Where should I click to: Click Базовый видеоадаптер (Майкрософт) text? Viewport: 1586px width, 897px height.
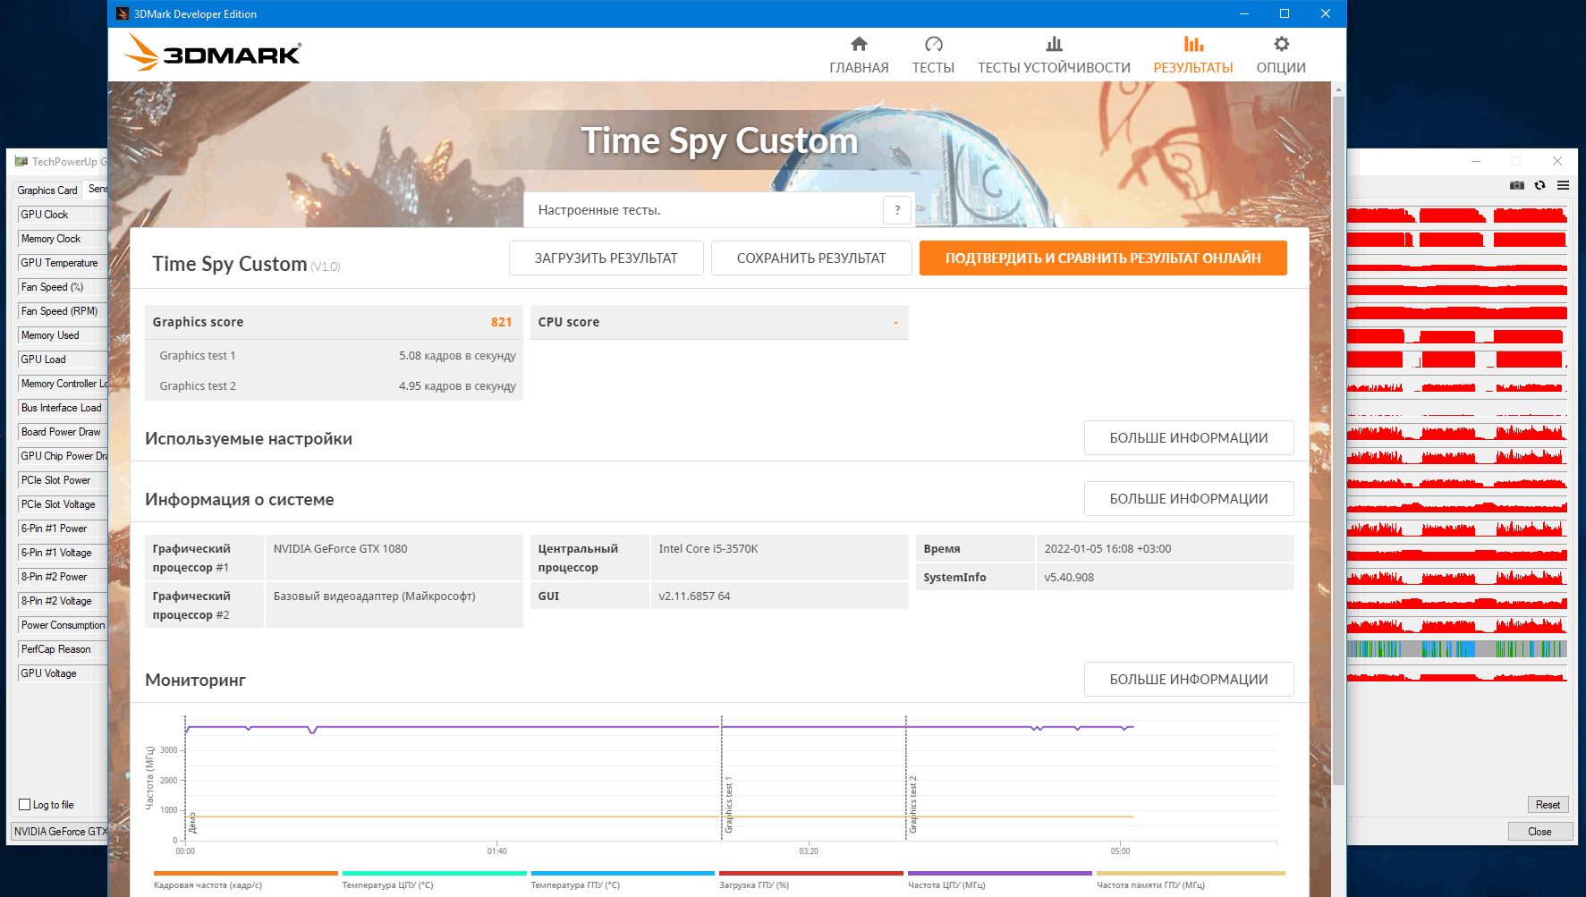(x=374, y=597)
